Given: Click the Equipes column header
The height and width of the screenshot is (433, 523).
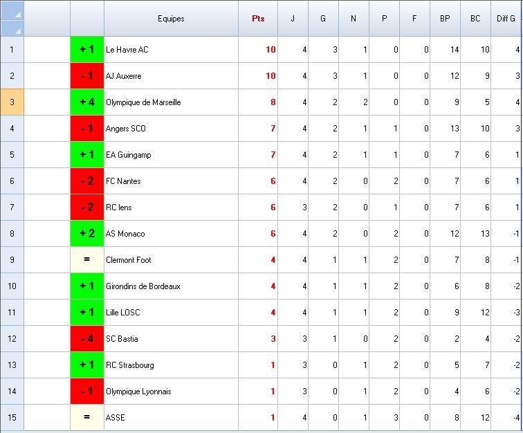Looking at the screenshot, I should click(171, 19).
